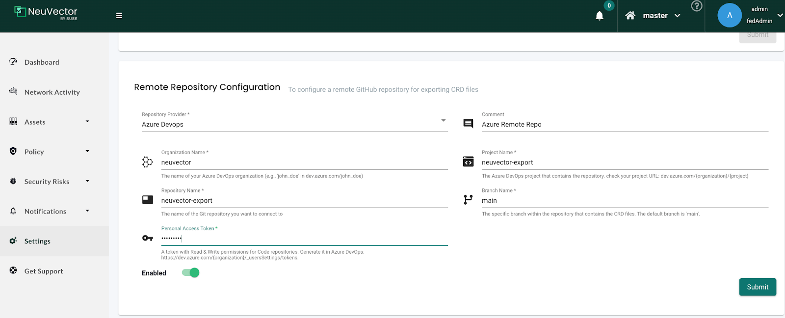The image size is (785, 318).
Task: Expand the master cluster dropdown
Action: tap(678, 16)
